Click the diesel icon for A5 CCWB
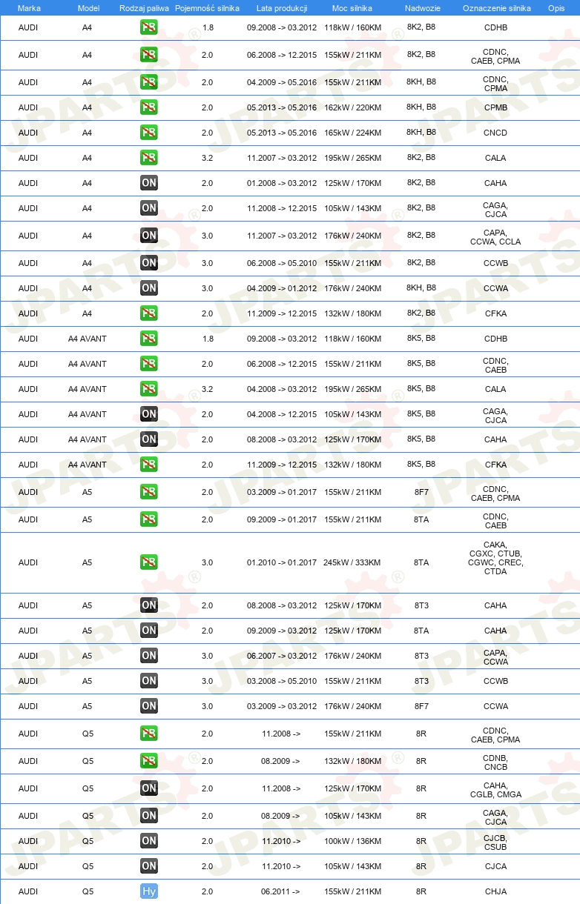Image resolution: width=580 pixels, height=904 pixels. pyautogui.click(x=149, y=681)
